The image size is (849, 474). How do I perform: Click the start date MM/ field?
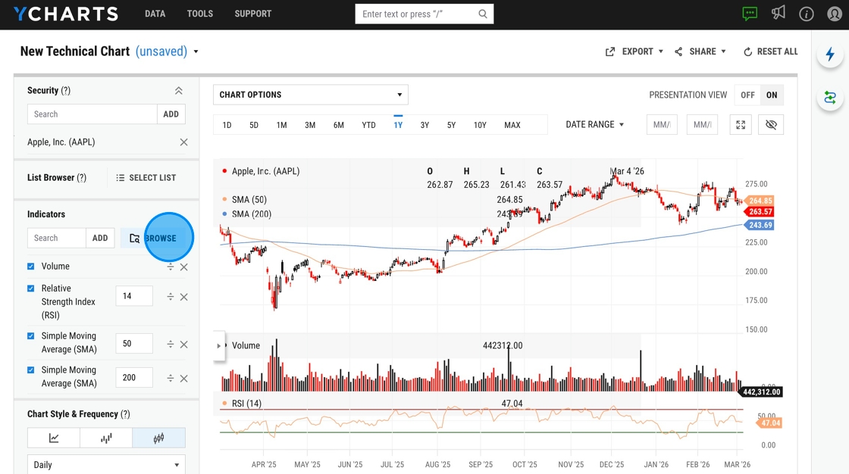(x=662, y=125)
